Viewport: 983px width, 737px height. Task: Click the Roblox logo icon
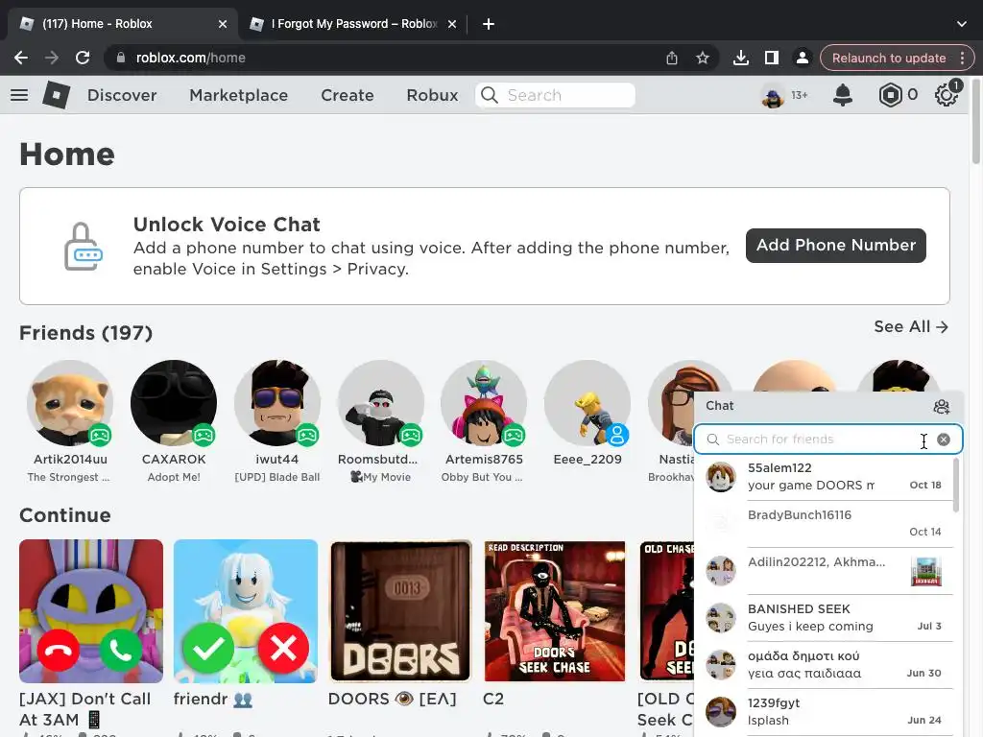[57, 95]
